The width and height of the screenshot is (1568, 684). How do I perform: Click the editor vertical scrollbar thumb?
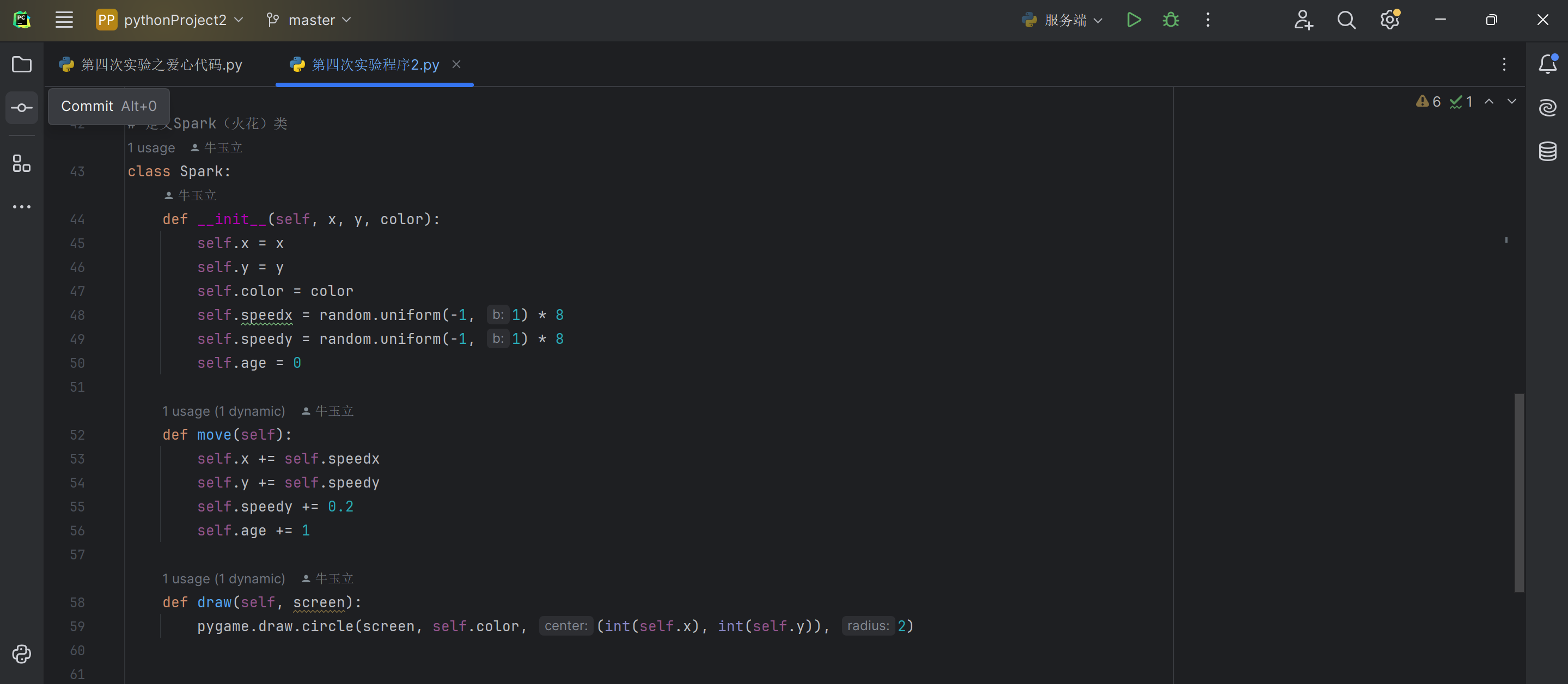point(1518,492)
